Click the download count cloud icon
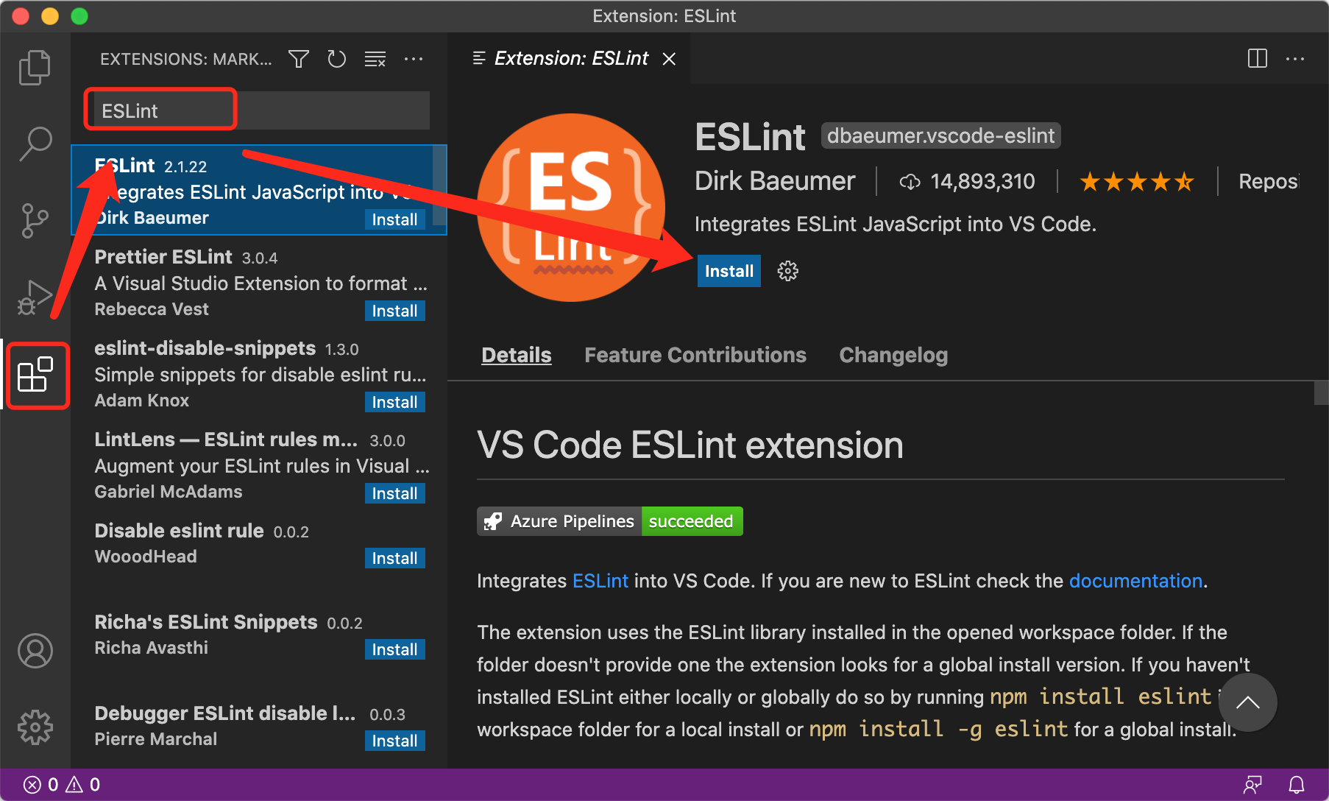This screenshot has width=1329, height=801. click(910, 181)
